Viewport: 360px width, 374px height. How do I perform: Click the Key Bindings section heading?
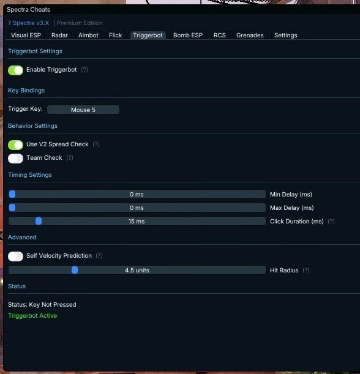pyautogui.click(x=26, y=91)
